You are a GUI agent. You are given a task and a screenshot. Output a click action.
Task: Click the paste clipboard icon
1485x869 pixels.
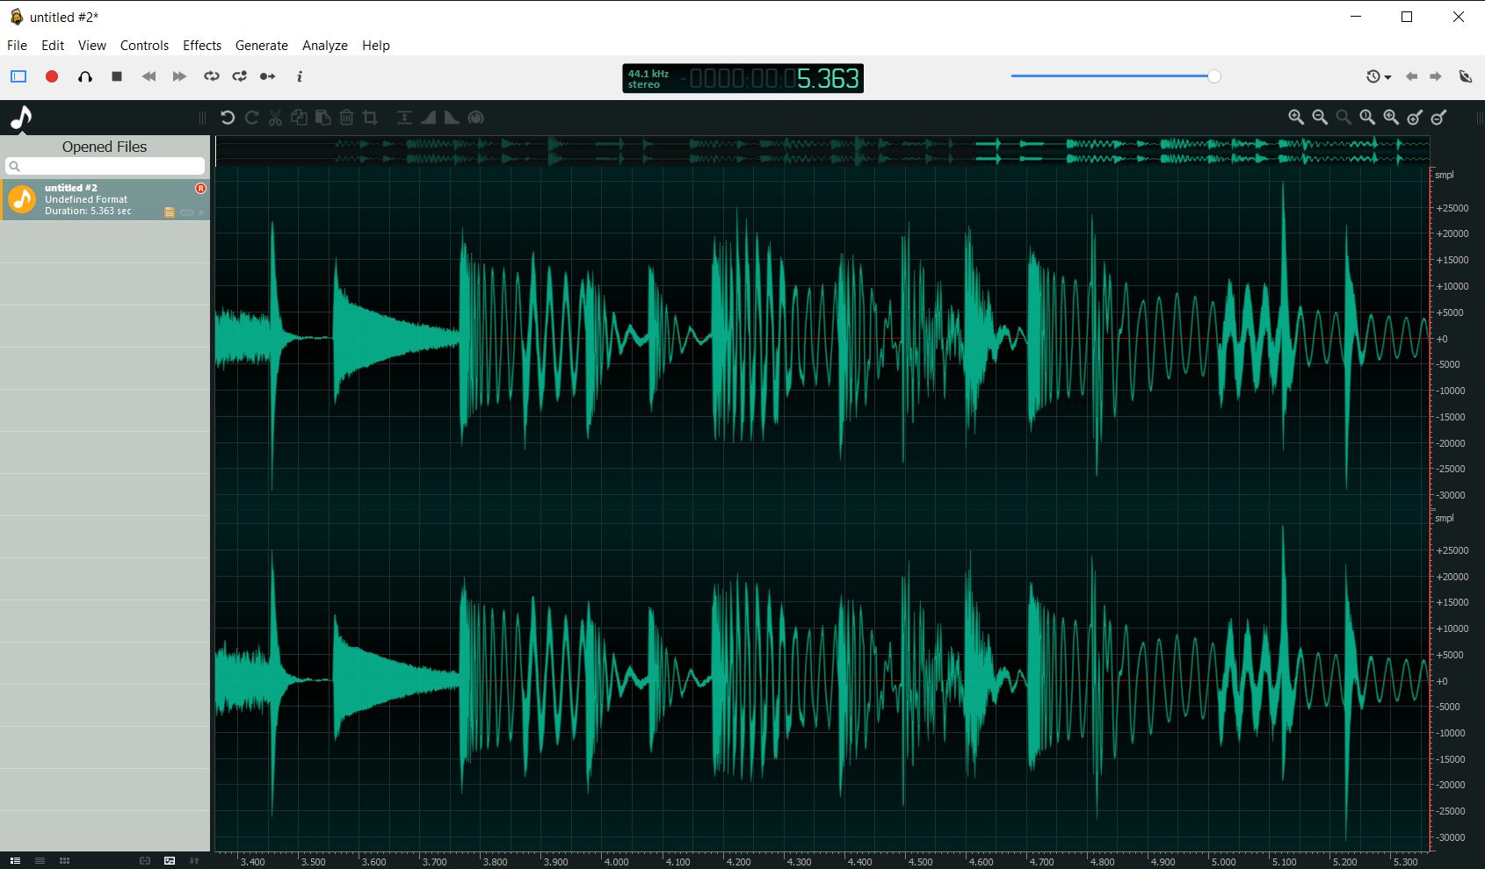coord(322,117)
